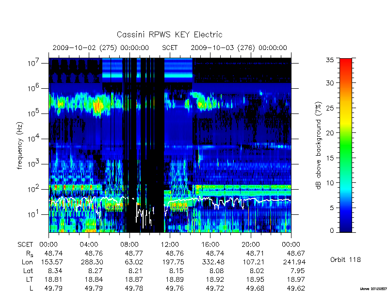Click the Rs row label
This screenshot has height=291, width=388.
pos(30,254)
